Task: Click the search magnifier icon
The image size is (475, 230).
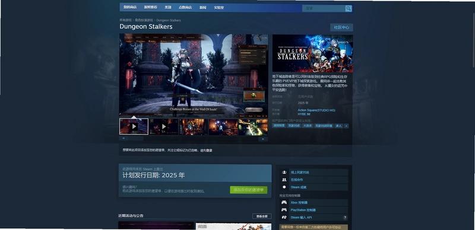Action: pos(349,8)
